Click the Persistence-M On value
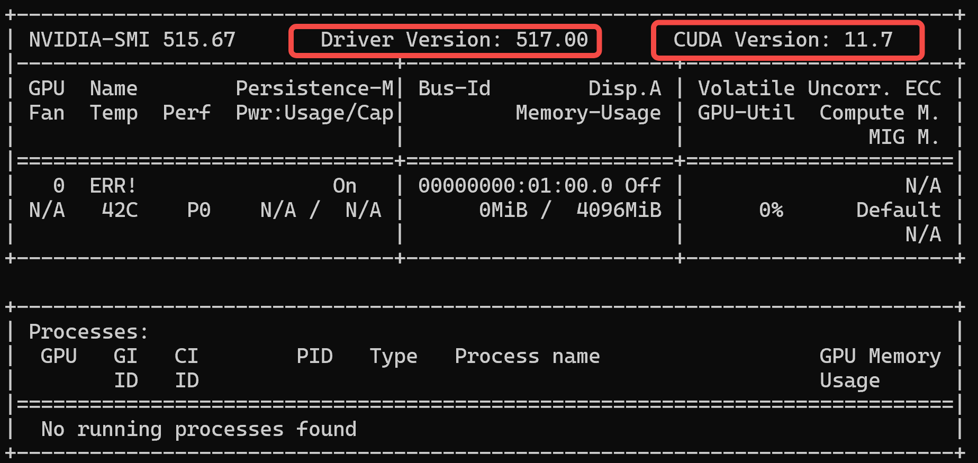The width and height of the screenshot is (978, 463). click(345, 186)
